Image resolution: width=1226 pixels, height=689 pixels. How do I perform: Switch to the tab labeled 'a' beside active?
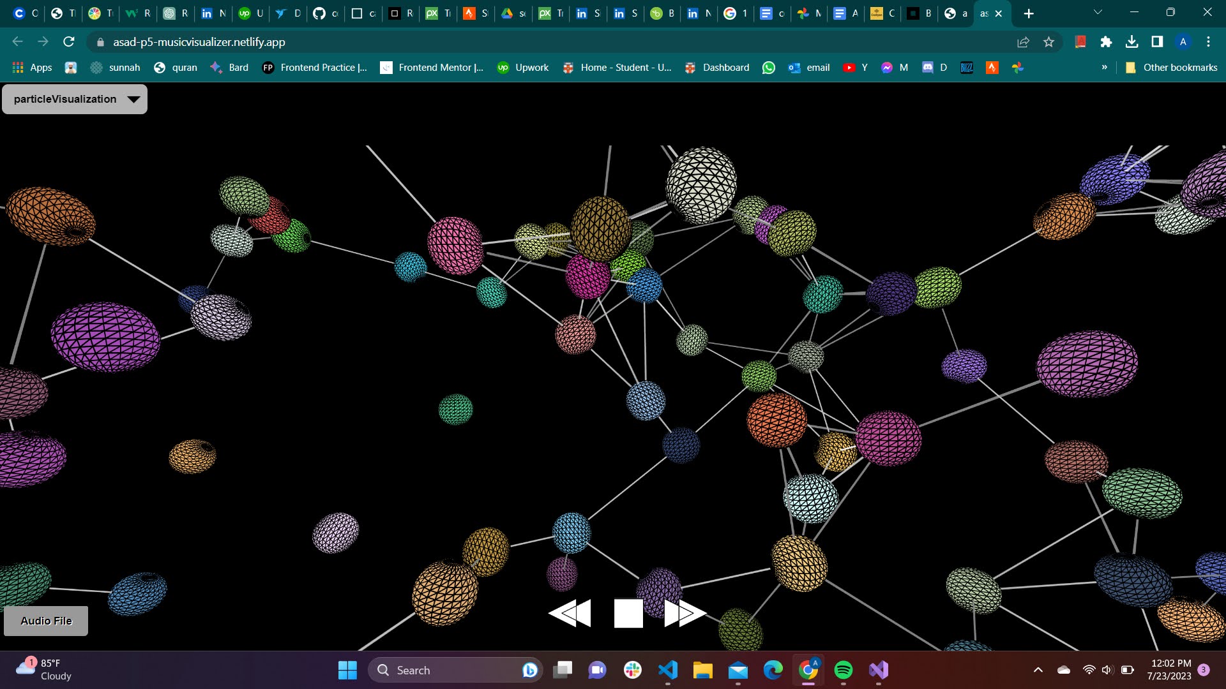click(x=956, y=13)
